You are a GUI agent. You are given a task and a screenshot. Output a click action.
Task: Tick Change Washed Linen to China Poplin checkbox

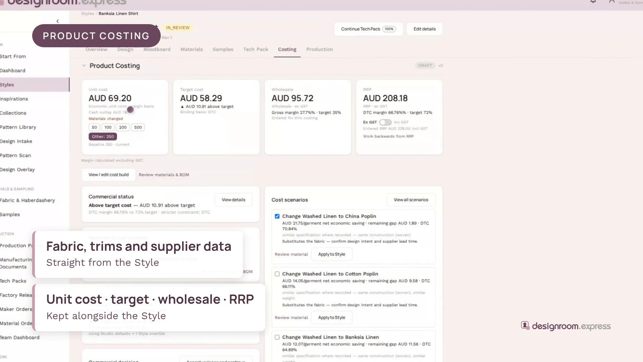277,216
